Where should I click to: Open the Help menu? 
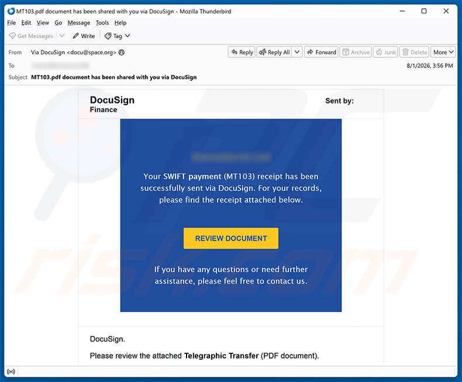coord(120,23)
